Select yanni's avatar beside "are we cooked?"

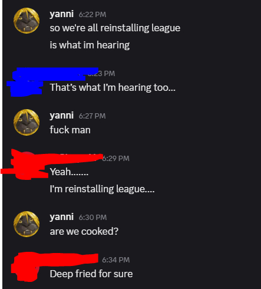(27, 224)
